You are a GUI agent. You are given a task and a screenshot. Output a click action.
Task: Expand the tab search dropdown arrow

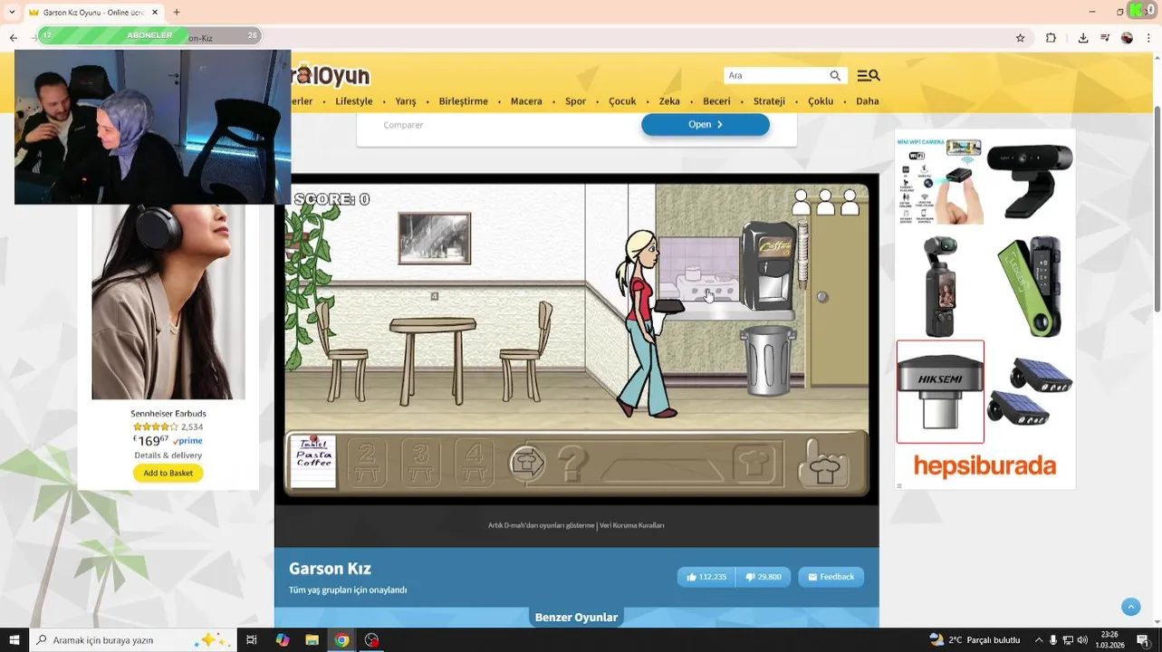pyautogui.click(x=11, y=12)
